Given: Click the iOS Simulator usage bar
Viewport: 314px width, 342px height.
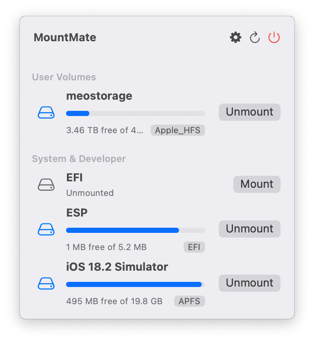Looking at the screenshot, I should click(x=135, y=284).
